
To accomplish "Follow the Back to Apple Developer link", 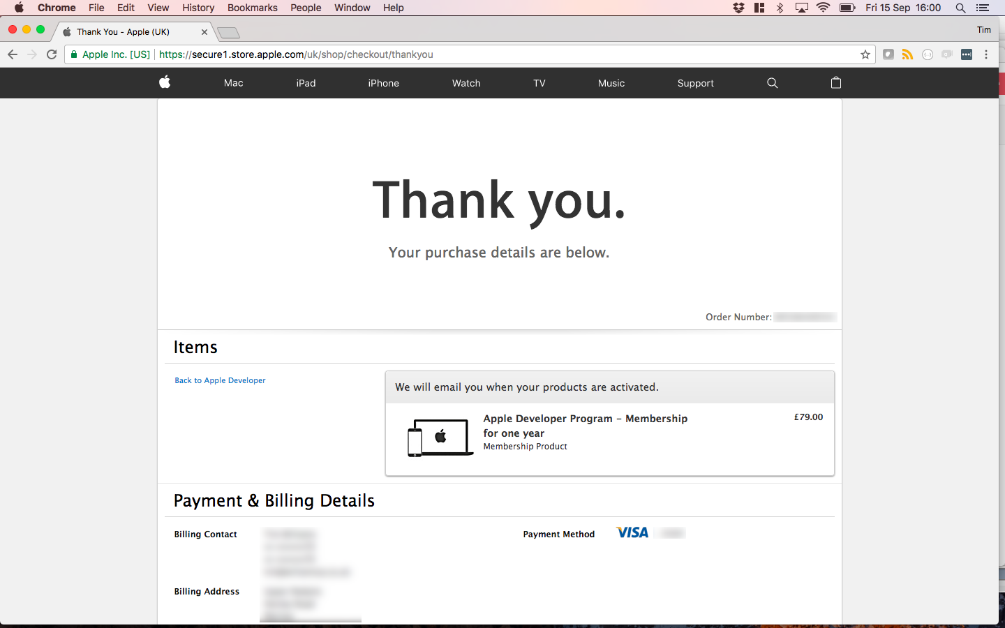I will click(220, 380).
